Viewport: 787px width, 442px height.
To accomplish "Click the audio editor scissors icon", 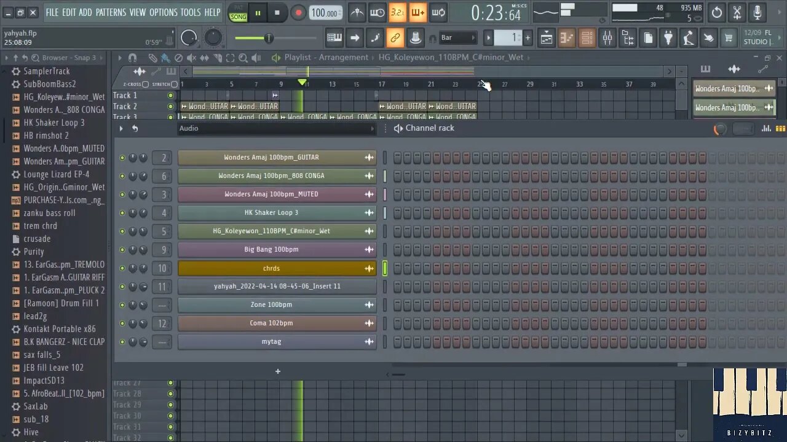I will (737, 12).
